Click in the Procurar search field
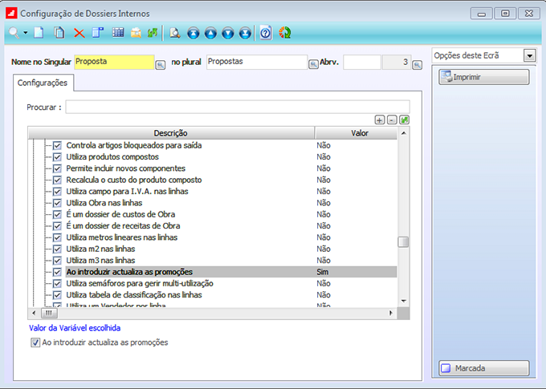 click(238, 107)
